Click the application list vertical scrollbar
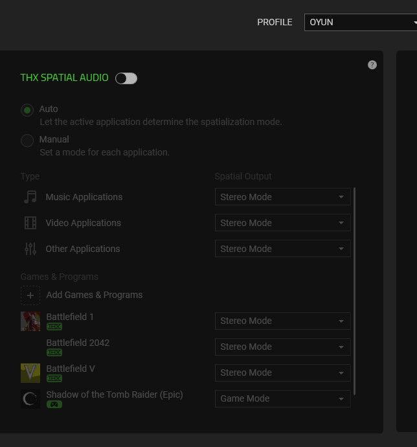The image size is (417, 447). pos(354,291)
